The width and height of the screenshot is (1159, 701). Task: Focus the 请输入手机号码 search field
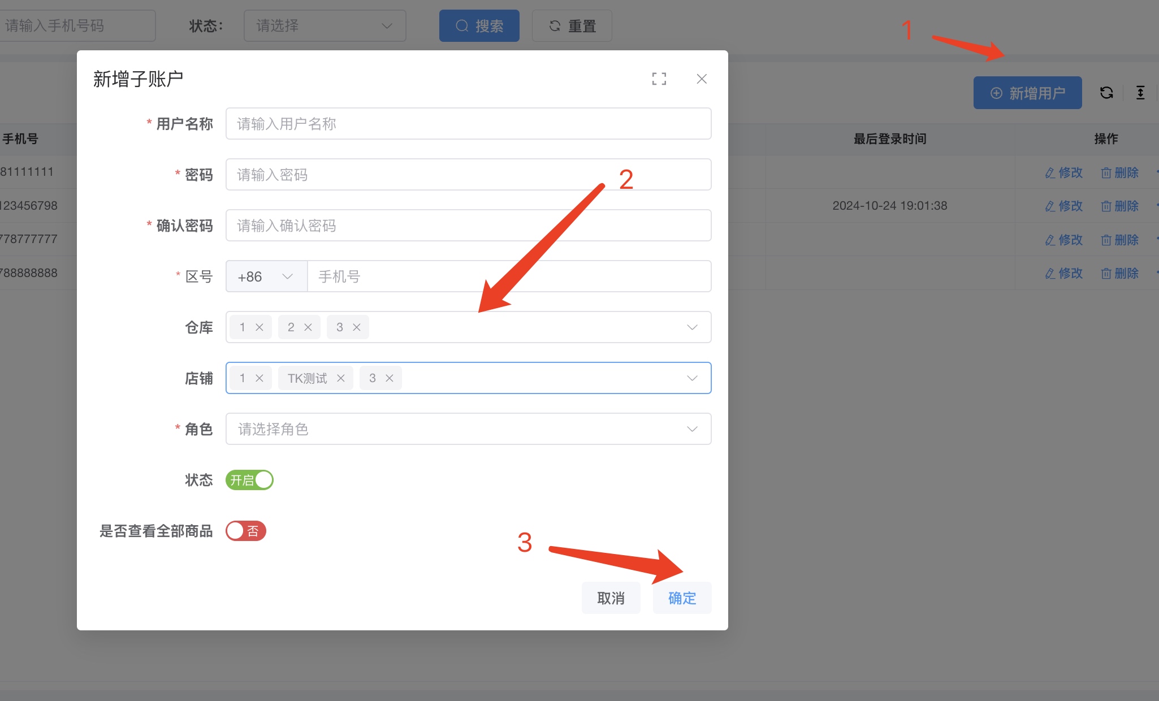coord(77,26)
